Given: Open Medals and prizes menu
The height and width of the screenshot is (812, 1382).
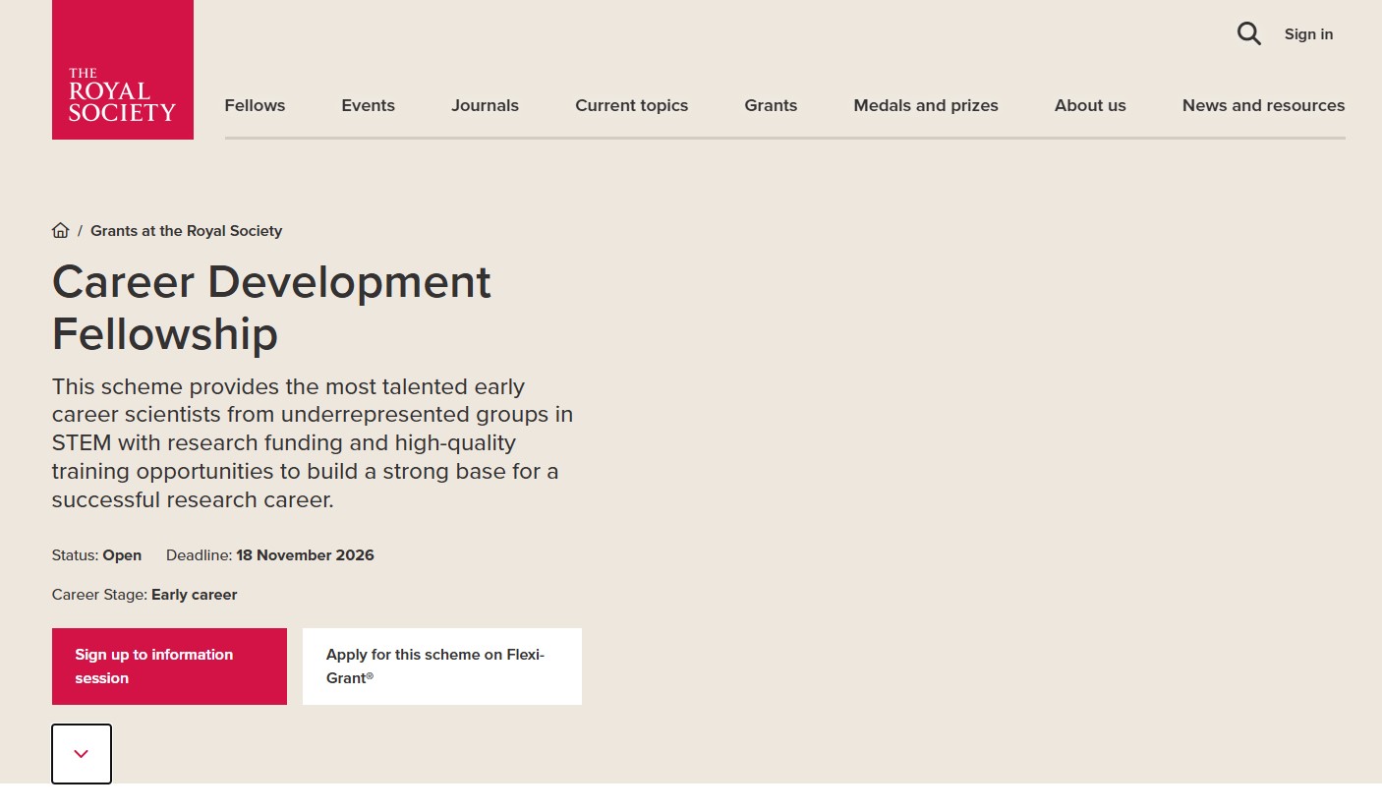Looking at the screenshot, I should [x=926, y=105].
